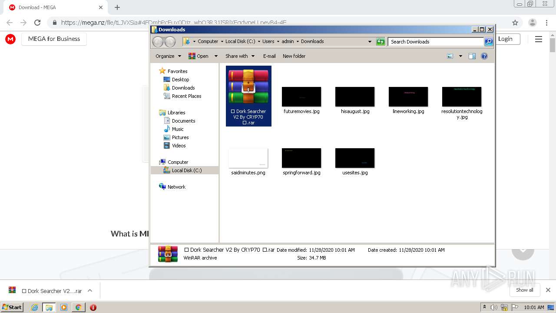The width and height of the screenshot is (556, 313).
Task: Click Users breadcrumb segment
Action: coord(268,42)
